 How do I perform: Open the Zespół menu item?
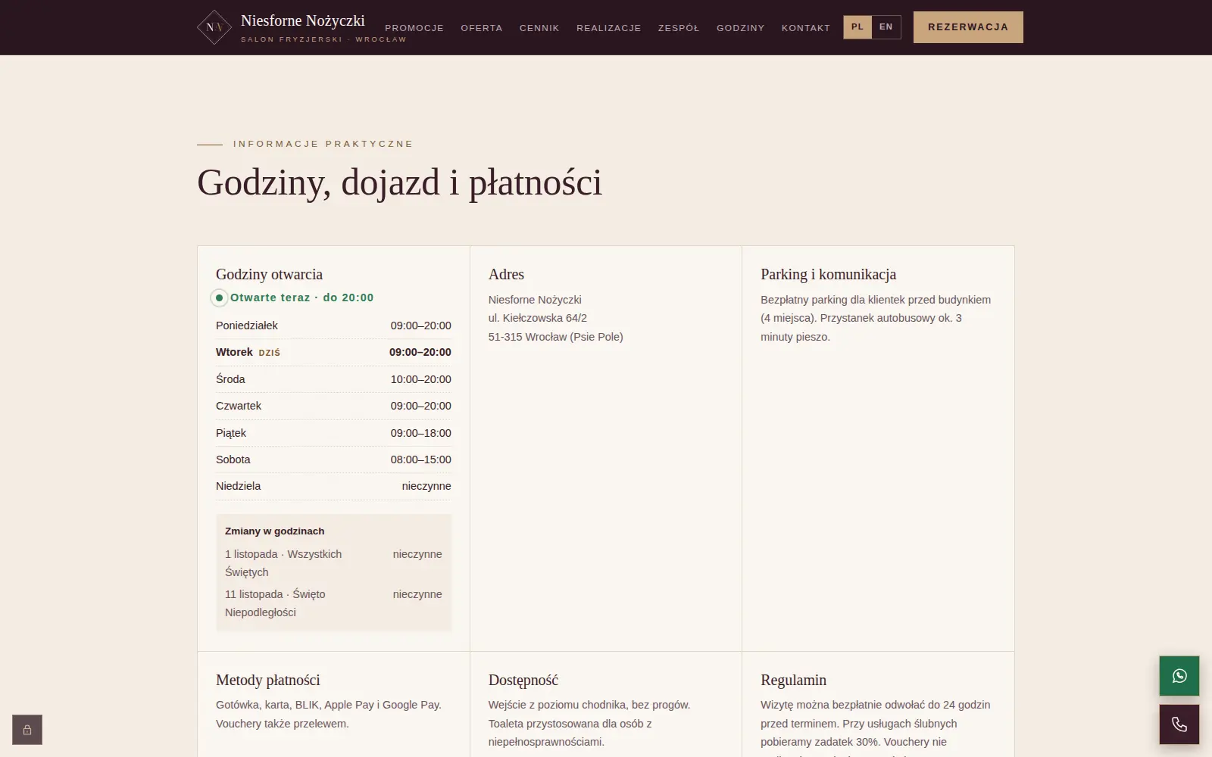pyautogui.click(x=679, y=28)
